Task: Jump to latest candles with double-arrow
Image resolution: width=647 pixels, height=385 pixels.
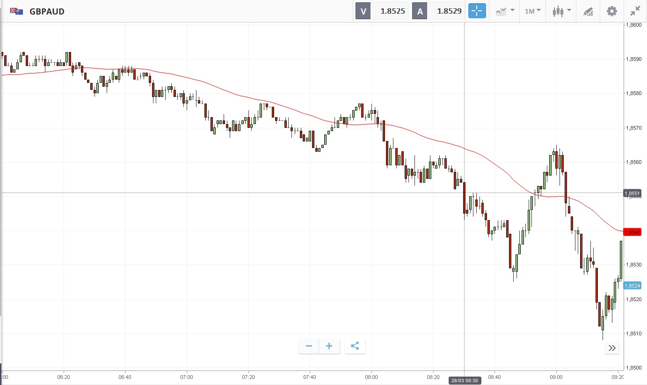Action: [612, 348]
